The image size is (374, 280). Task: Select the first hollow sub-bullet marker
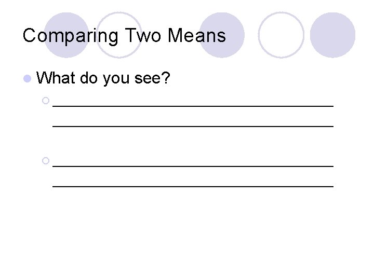tap(46, 101)
